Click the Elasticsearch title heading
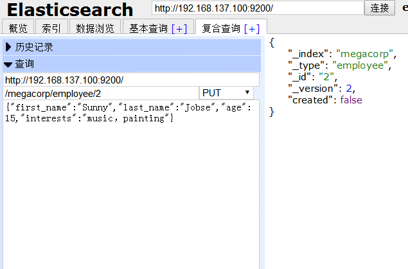This screenshot has height=269, width=408. click(70, 10)
